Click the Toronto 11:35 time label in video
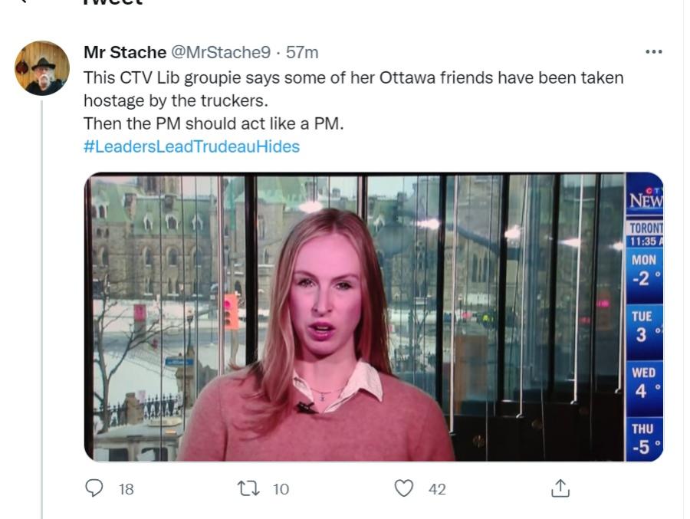The height and width of the screenshot is (519, 690). 646,235
